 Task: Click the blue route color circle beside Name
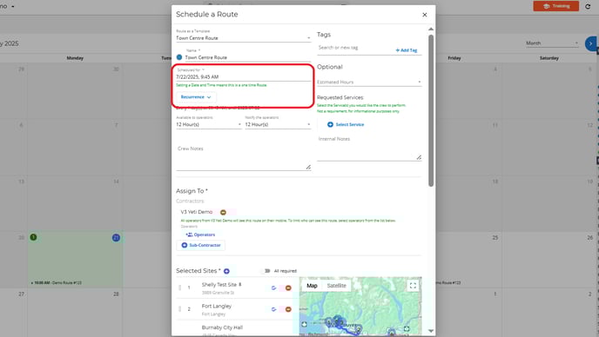(179, 57)
